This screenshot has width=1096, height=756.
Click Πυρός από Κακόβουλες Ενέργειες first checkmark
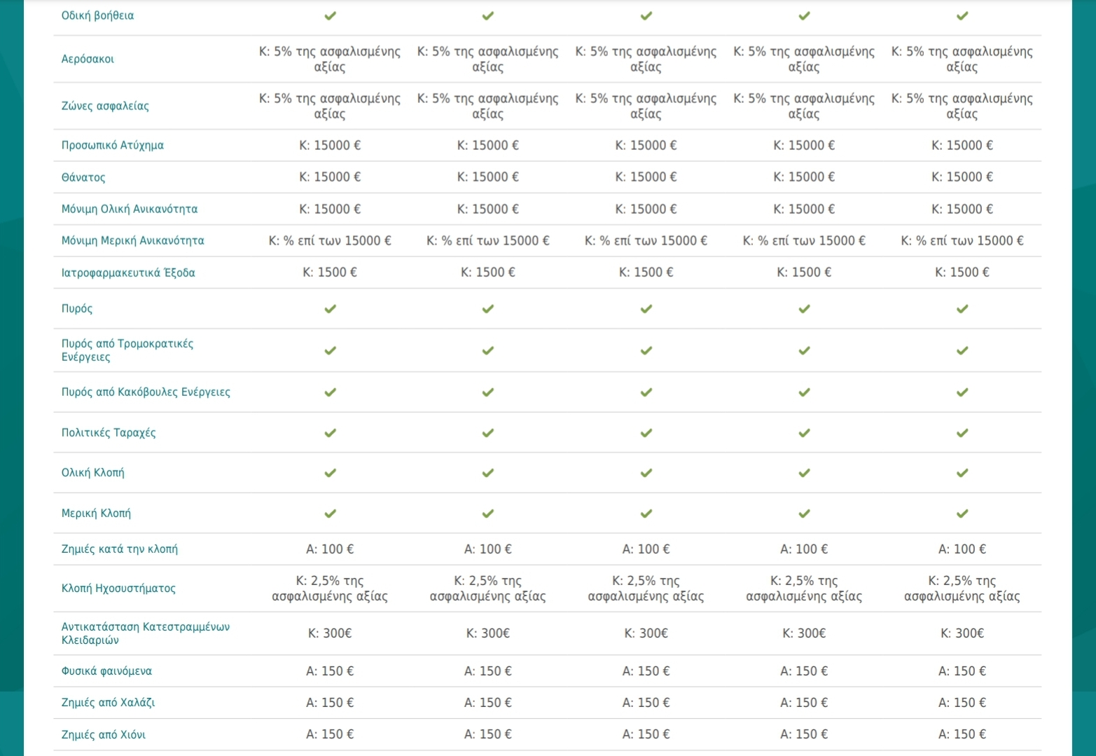(x=330, y=392)
